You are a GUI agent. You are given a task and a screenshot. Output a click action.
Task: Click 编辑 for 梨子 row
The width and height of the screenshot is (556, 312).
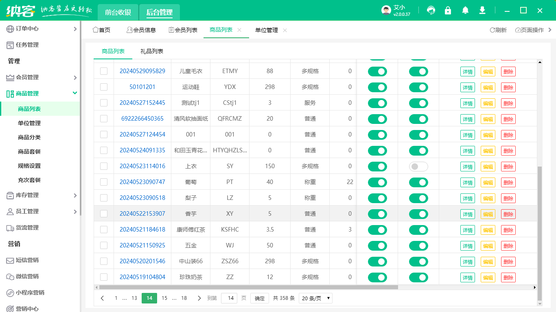tap(488, 199)
